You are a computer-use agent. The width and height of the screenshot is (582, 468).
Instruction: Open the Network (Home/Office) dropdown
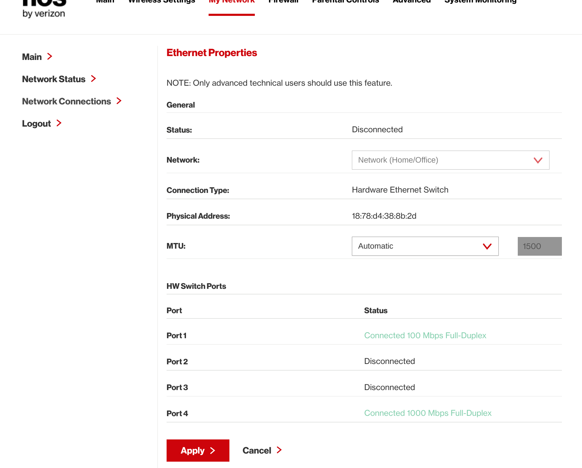tap(450, 160)
